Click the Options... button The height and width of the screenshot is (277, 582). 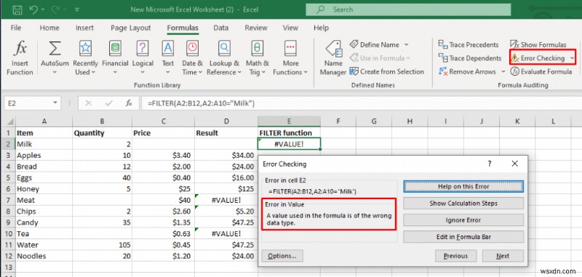(x=282, y=256)
